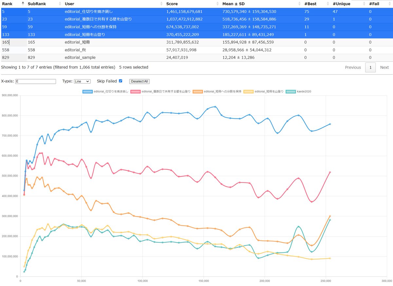Select page 1 in pagination
This screenshot has width=393, height=286.
click(370, 67)
